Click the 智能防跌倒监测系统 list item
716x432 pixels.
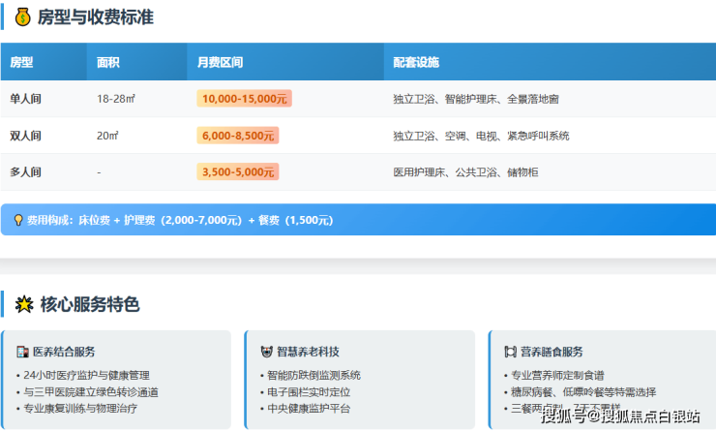coord(313,375)
